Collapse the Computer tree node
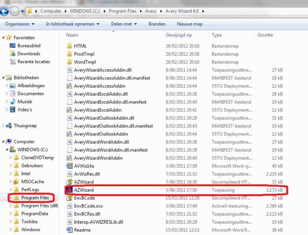This screenshot has width=308, height=235. 3,142
